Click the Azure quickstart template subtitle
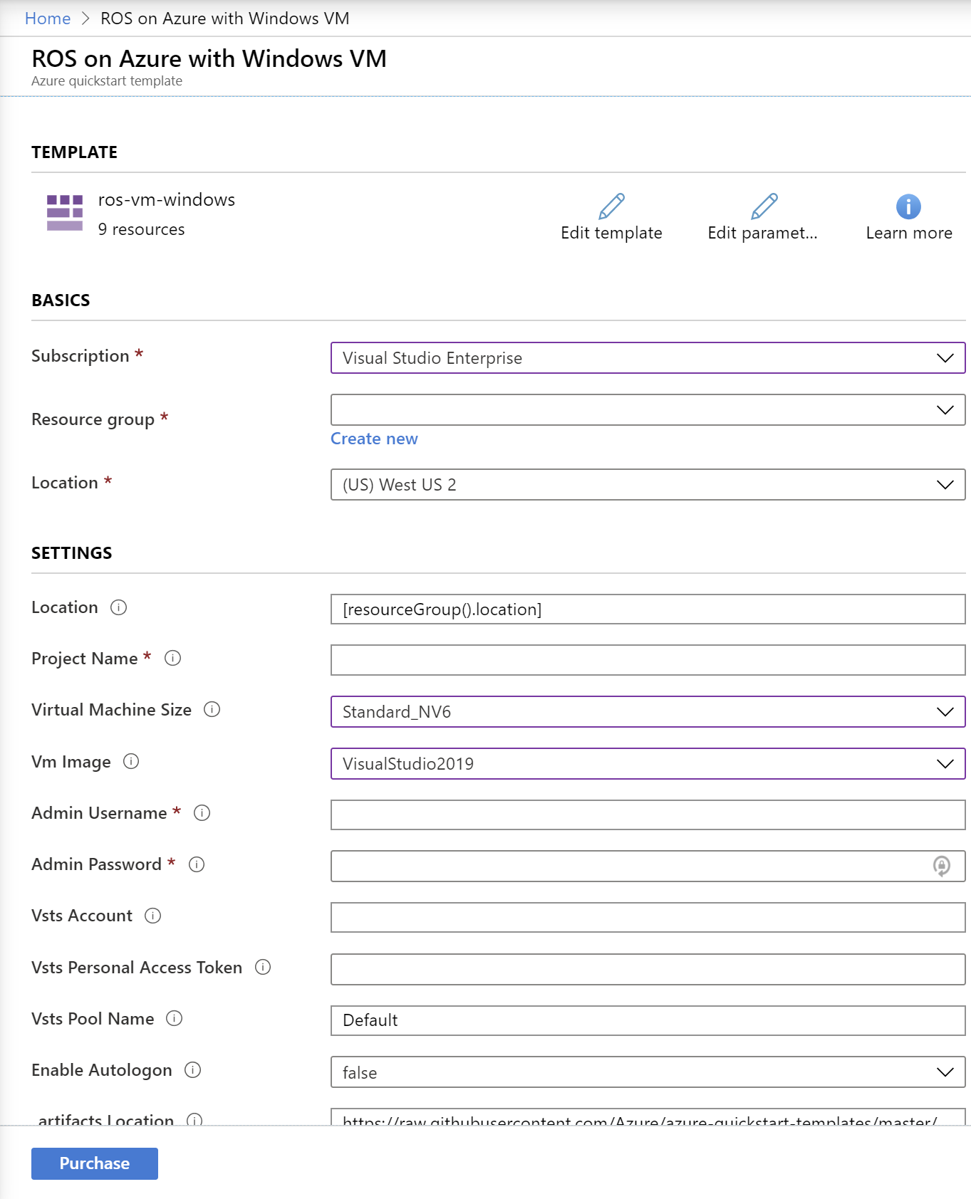The height and width of the screenshot is (1199, 971). click(x=107, y=81)
